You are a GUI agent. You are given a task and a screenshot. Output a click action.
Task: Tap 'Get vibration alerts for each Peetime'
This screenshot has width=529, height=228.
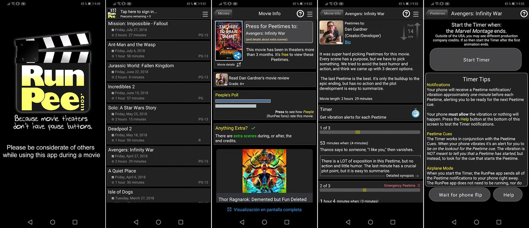[x=353, y=117]
